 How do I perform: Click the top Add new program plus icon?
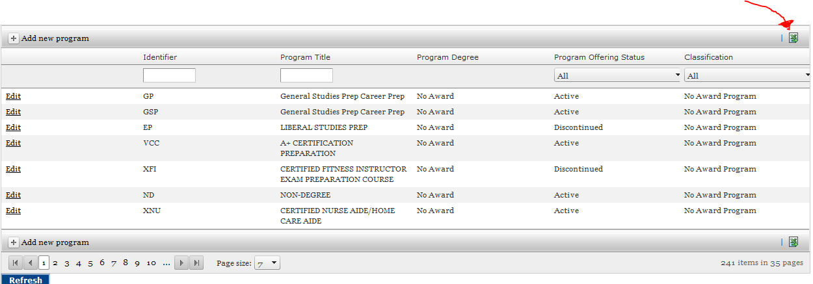tap(13, 38)
